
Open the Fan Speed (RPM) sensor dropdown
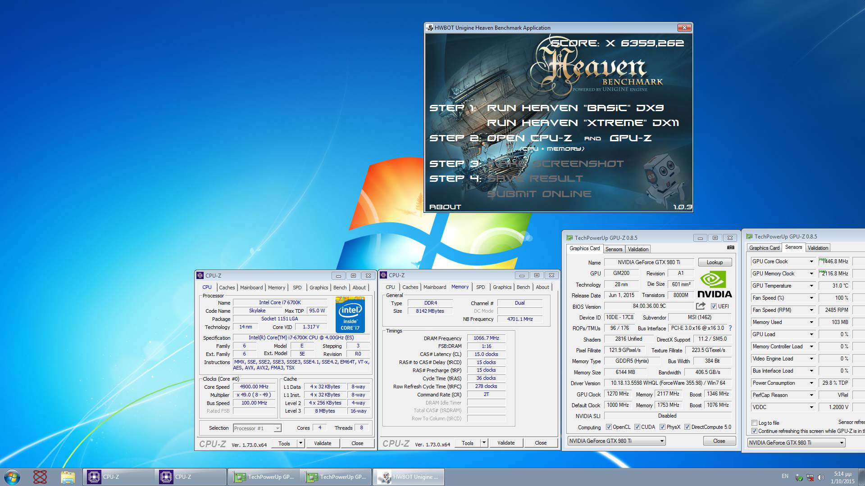811,310
